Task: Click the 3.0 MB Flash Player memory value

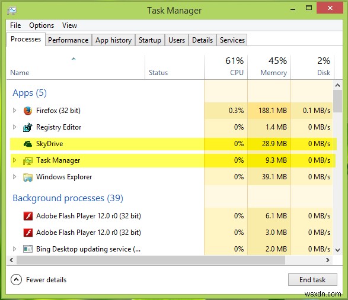Action: click(276, 232)
